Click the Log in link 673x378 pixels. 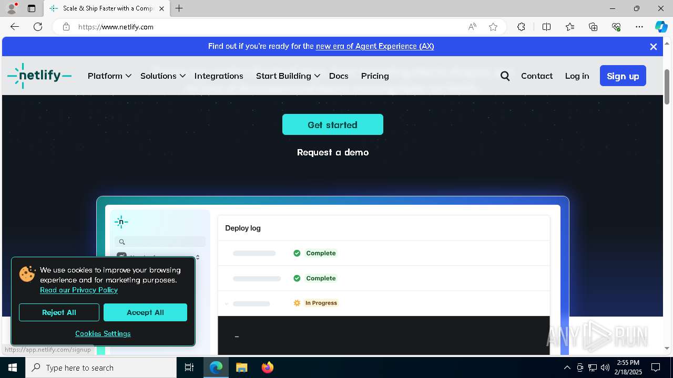(x=577, y=76)
